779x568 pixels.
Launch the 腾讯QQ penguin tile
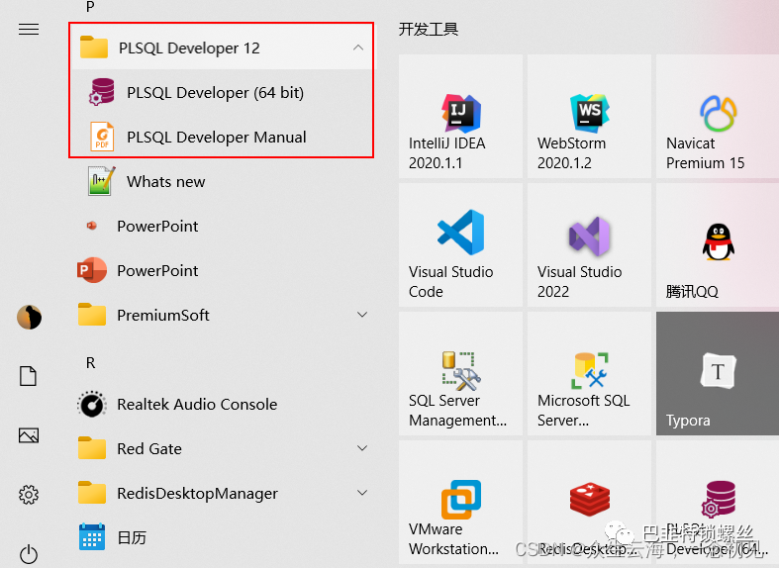pyautogui.click(x=718, y=244)
